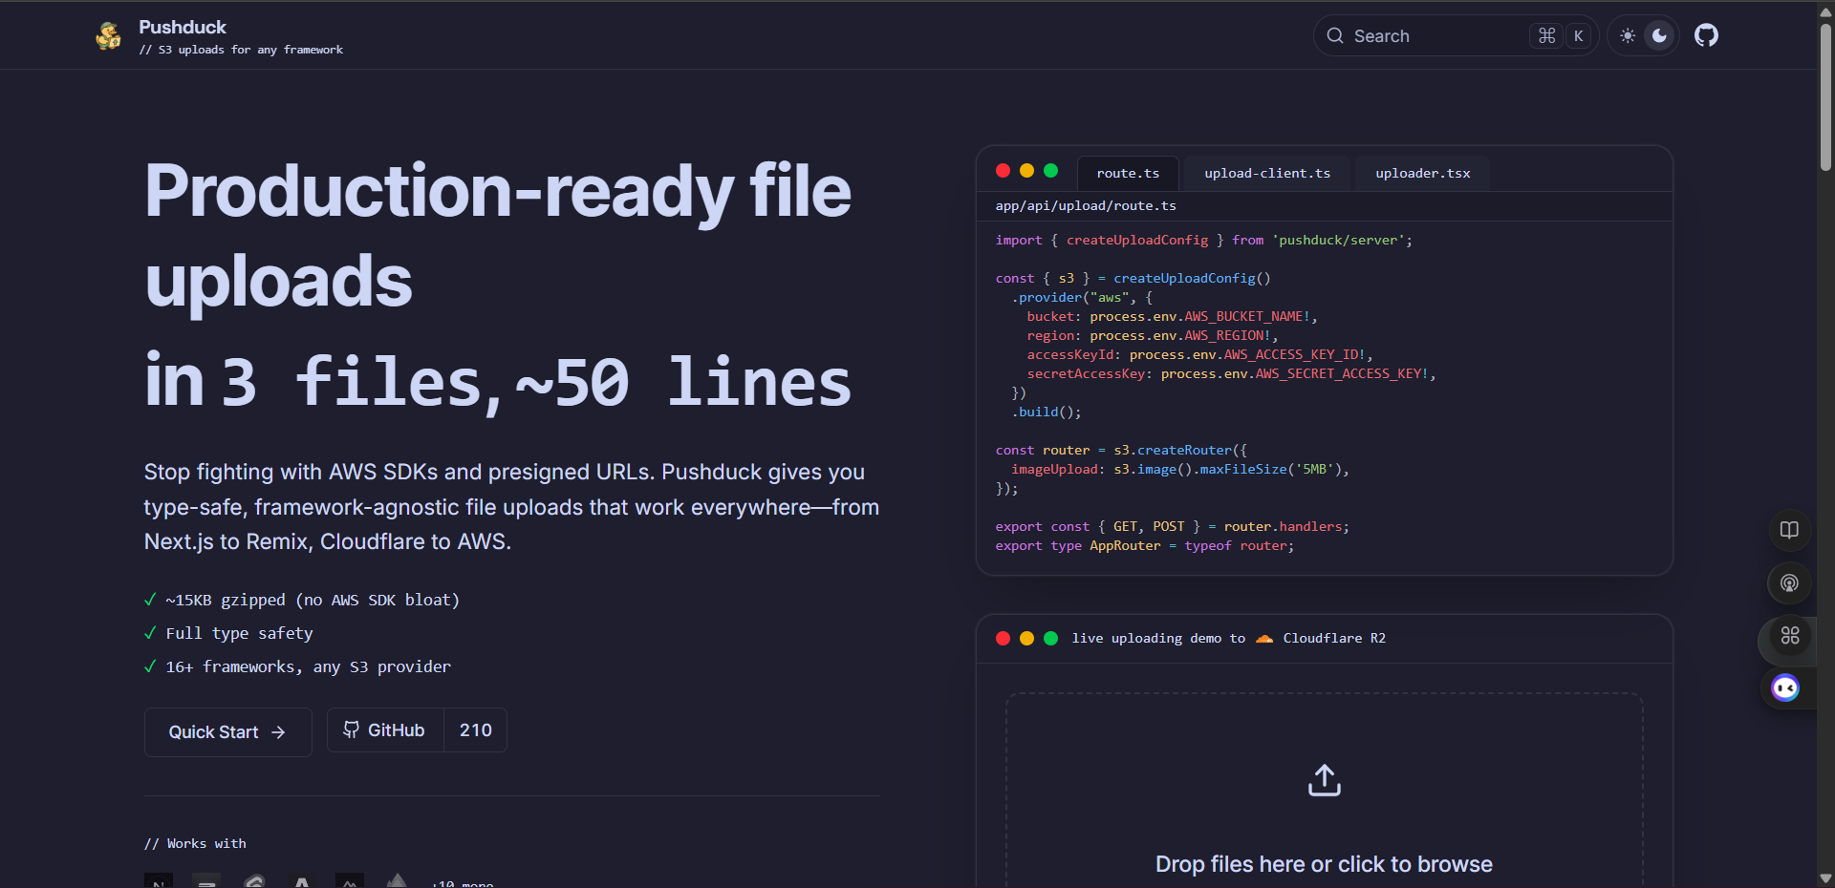Click the 'app/api/upload/route.ts' file path
Screen dimensions: 1835x888
(1086, 205)
